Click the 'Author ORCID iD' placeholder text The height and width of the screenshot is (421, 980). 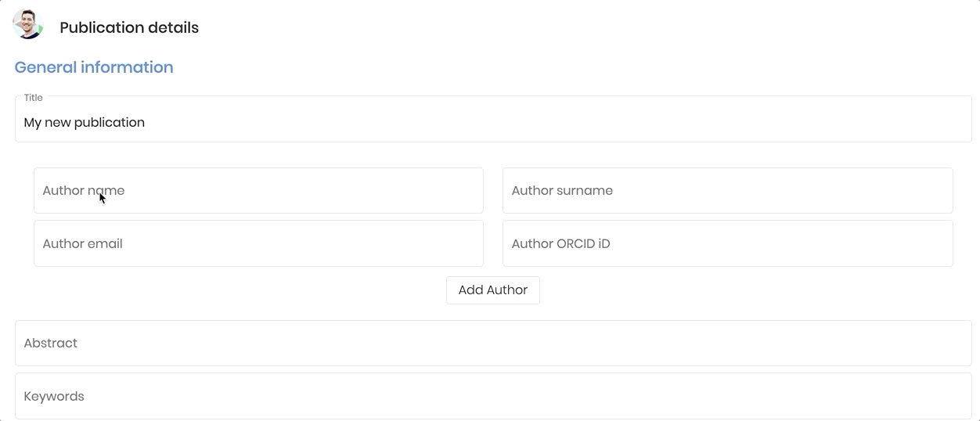tap(560, 243)
